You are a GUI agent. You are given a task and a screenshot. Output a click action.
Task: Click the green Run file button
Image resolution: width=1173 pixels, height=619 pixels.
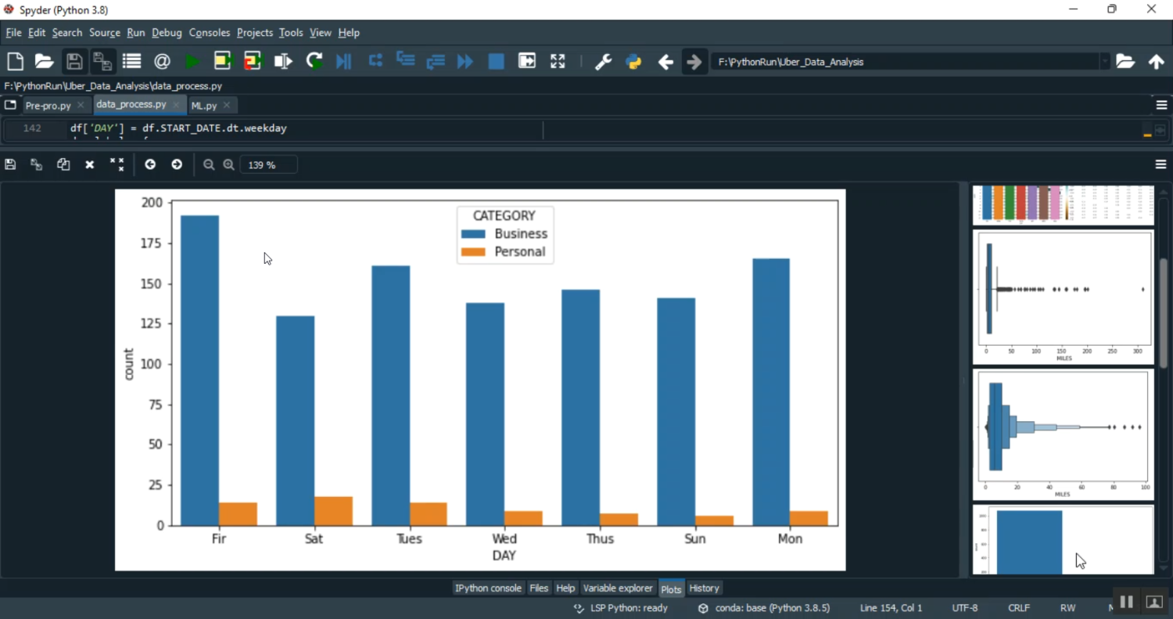tap(192, 62)
